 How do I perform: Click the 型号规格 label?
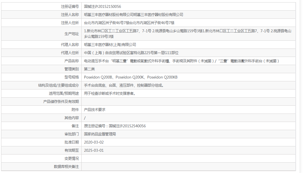pyautogui.click(x=72, y=77)
